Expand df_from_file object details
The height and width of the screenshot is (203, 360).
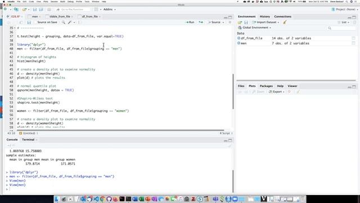(x=238, y=38)
